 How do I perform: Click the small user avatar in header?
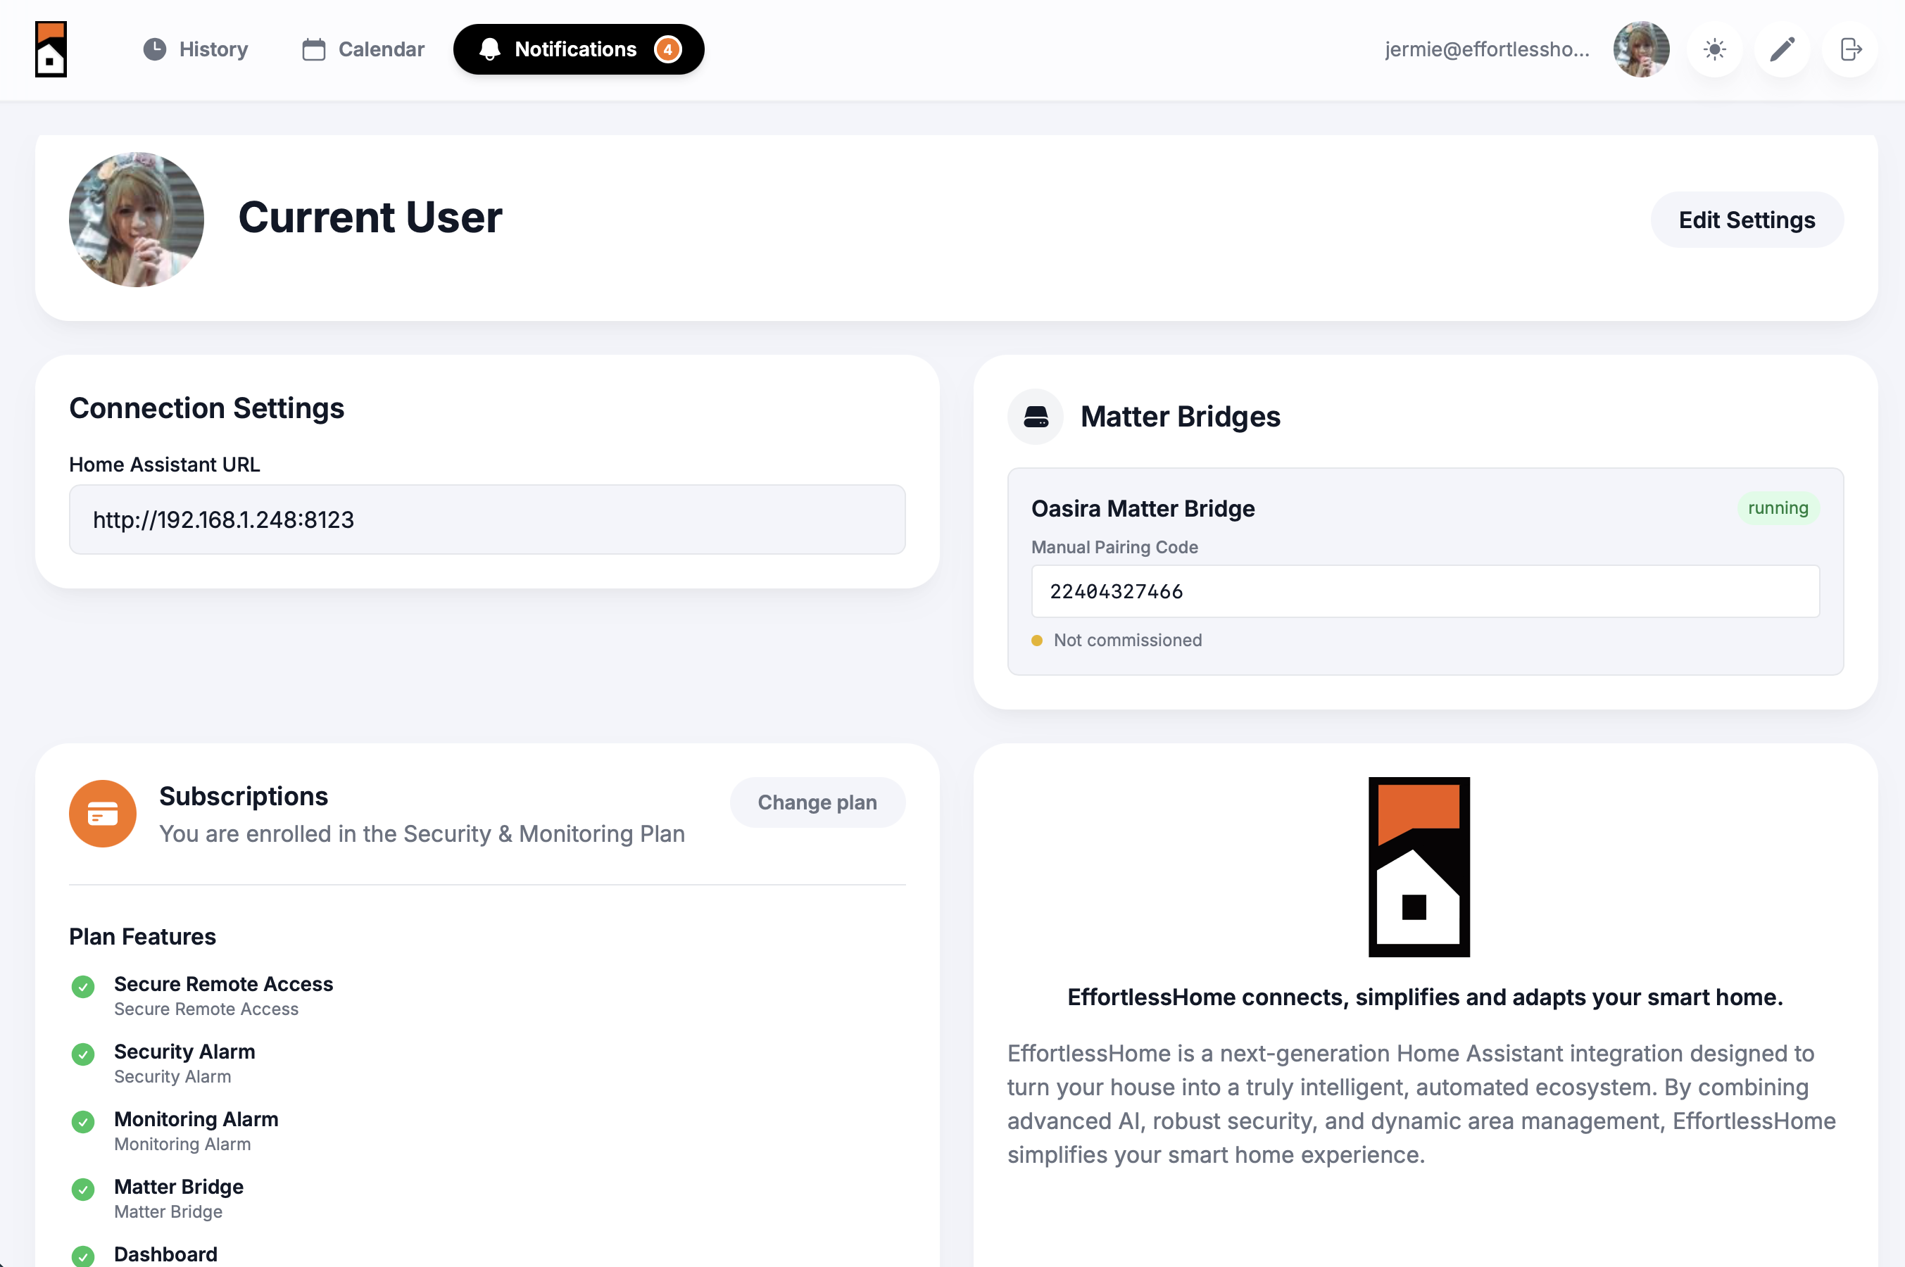tap(1641, 49)
